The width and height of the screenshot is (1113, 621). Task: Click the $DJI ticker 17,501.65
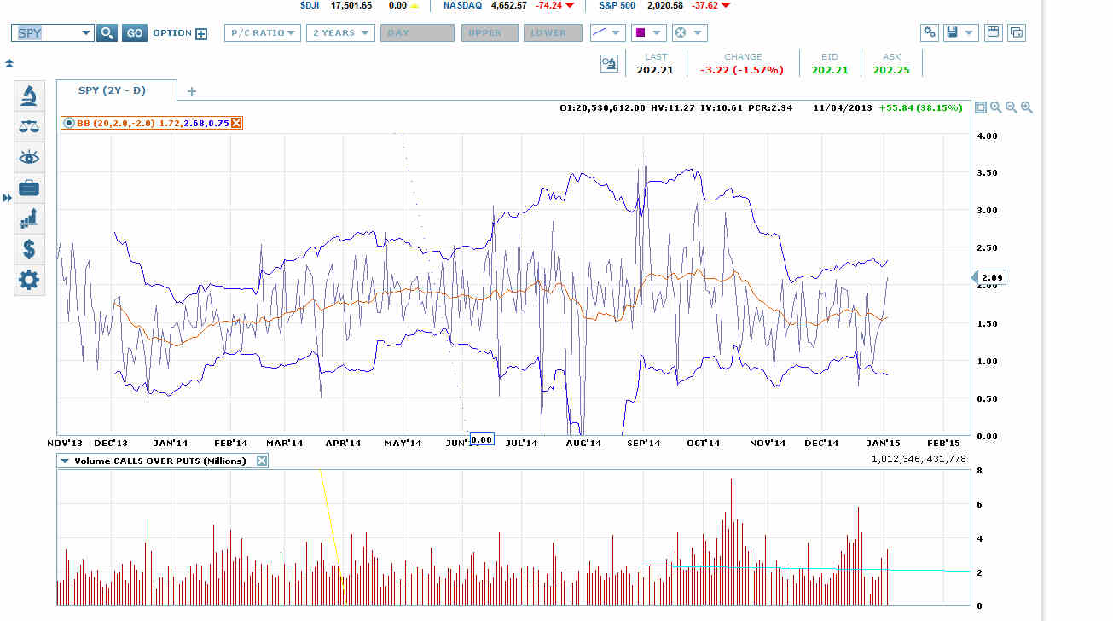[351, 5]
